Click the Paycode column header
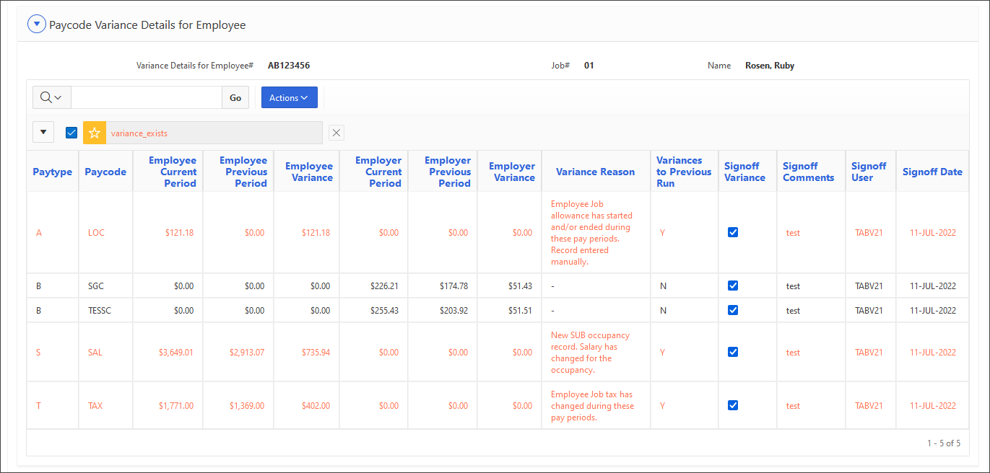This screenshot has height=473, width=990. click(105, 172)
